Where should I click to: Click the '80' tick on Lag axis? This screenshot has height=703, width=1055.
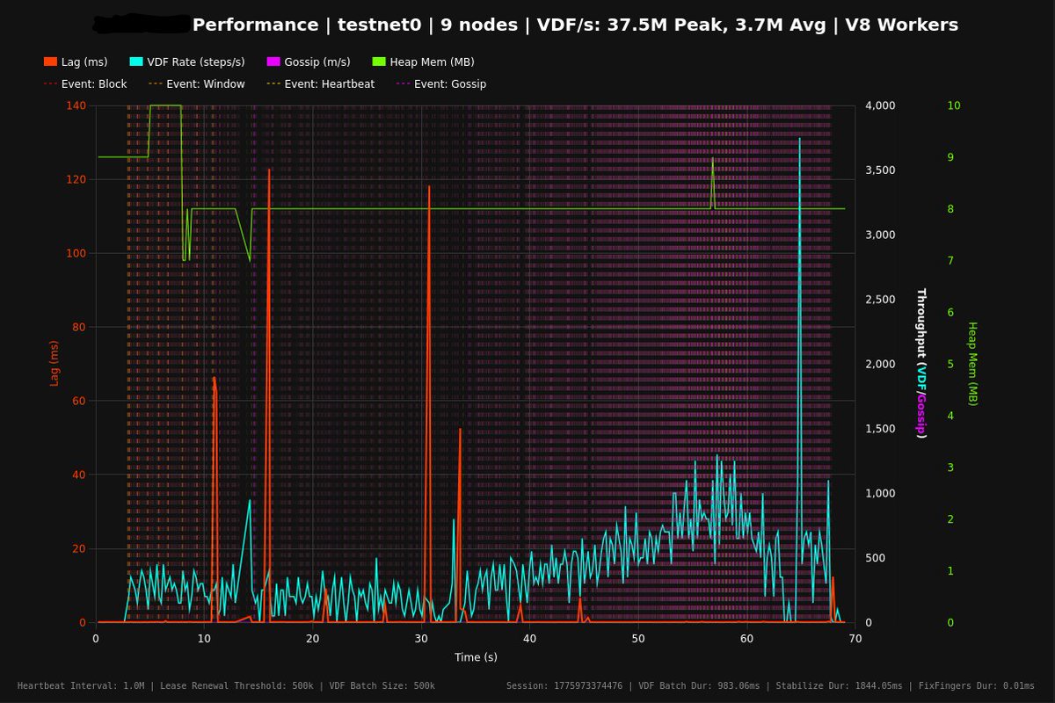[80, 327]
